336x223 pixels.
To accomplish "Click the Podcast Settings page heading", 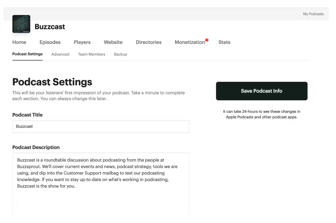I will coord(52,82).
